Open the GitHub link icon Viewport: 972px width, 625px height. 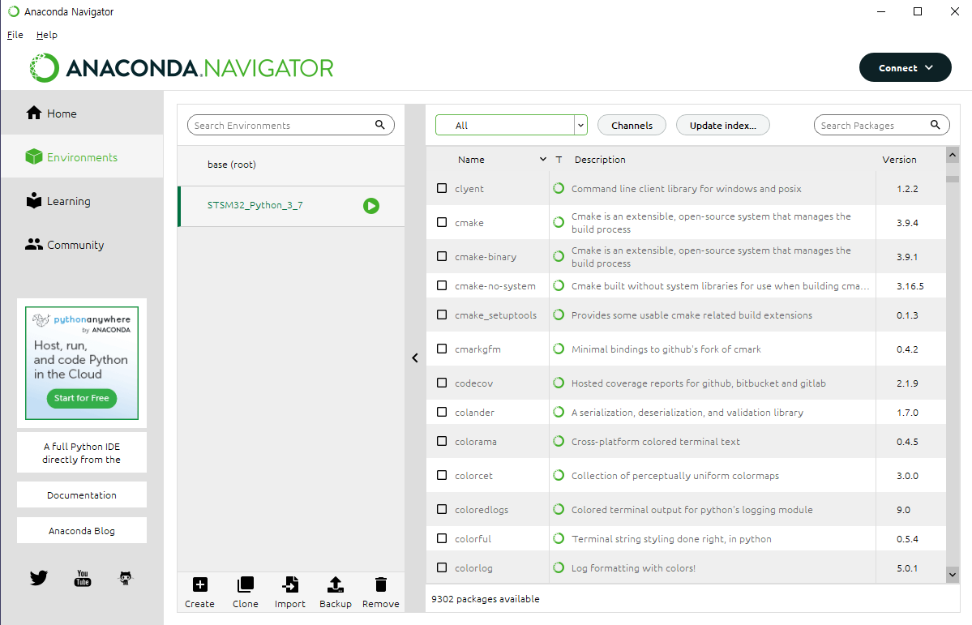click(x=126, y=578)
